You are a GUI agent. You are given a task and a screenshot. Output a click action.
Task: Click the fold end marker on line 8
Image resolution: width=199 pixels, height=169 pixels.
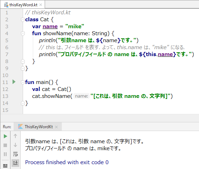click(23, 61)
